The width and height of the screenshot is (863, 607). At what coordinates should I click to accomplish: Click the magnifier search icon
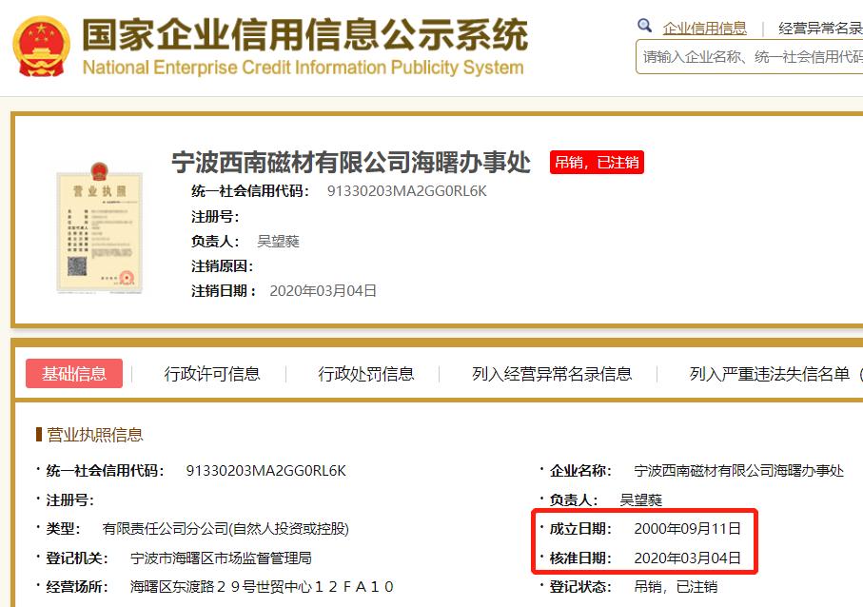click(645, 27)
